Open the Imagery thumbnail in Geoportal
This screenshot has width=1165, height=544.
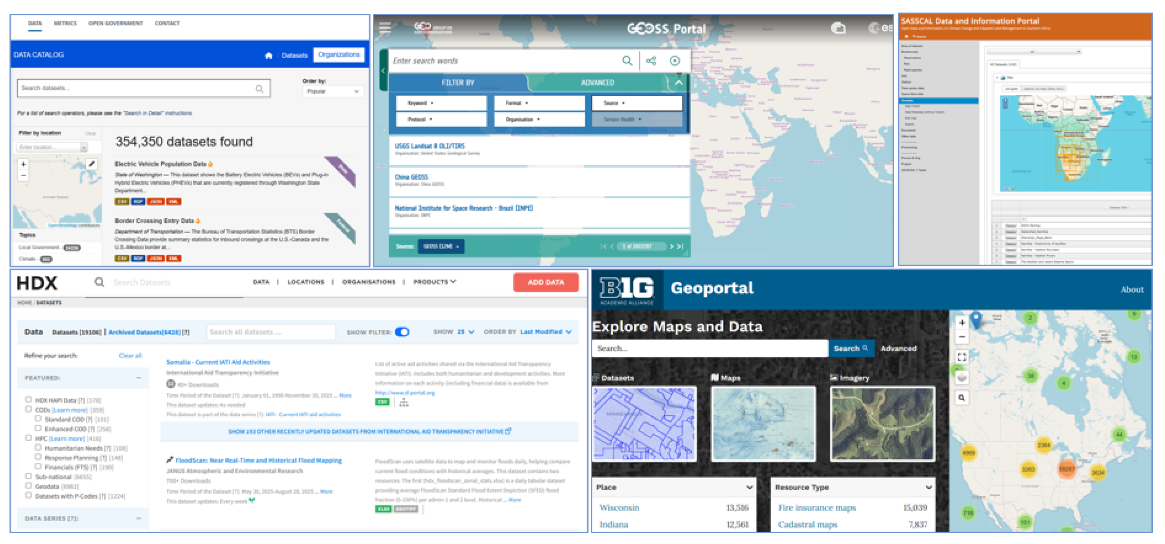point(882,424)
